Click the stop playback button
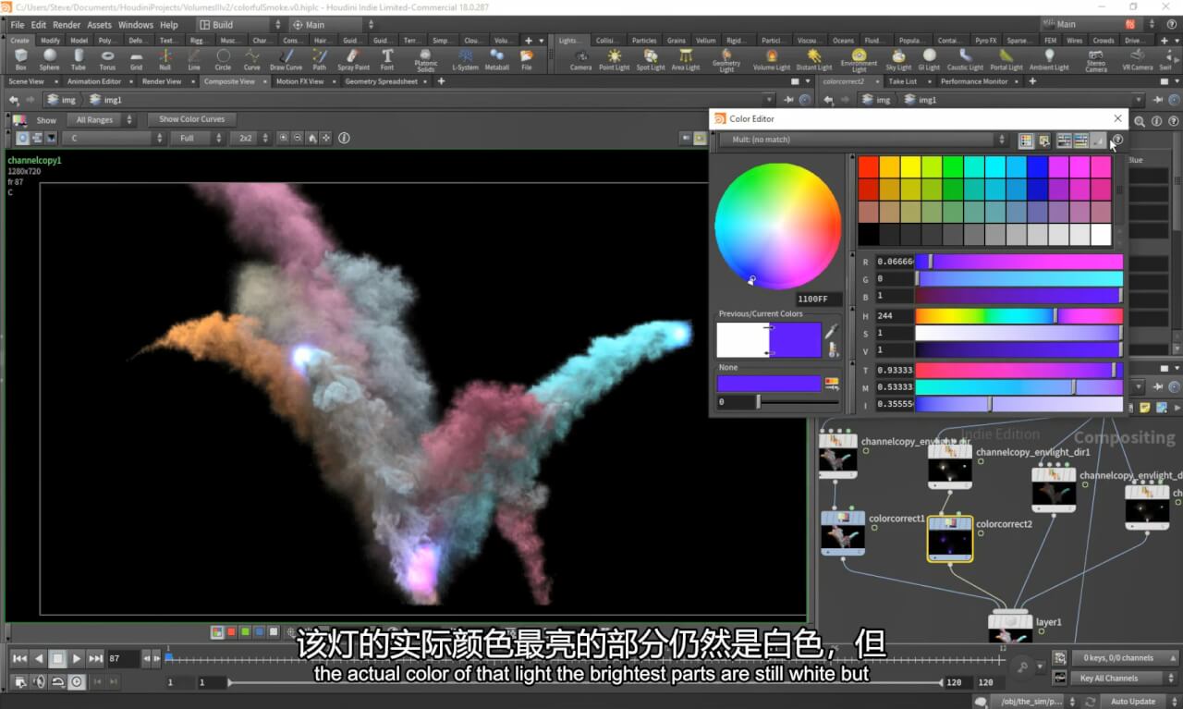This screenshot has width=1183, height=709. pos(57,658)
